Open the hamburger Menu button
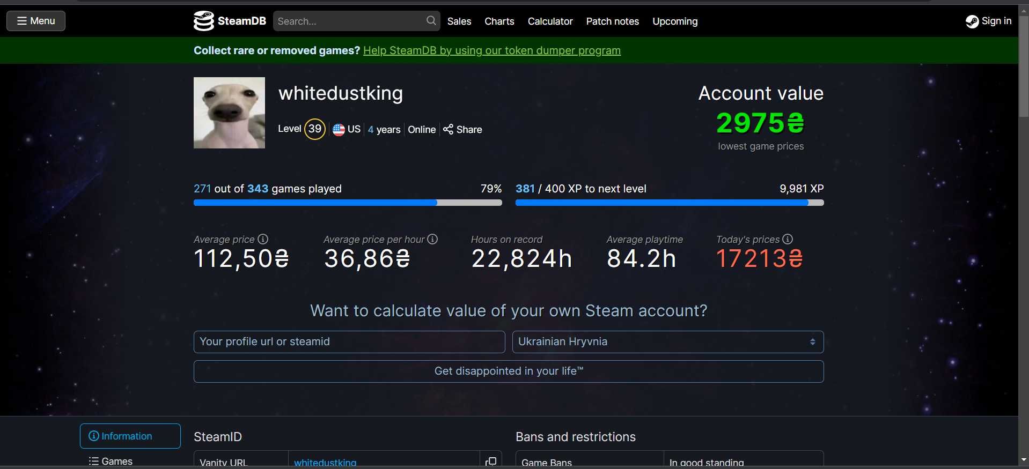This screenshot has height=469, width=1029. point(36,21)
